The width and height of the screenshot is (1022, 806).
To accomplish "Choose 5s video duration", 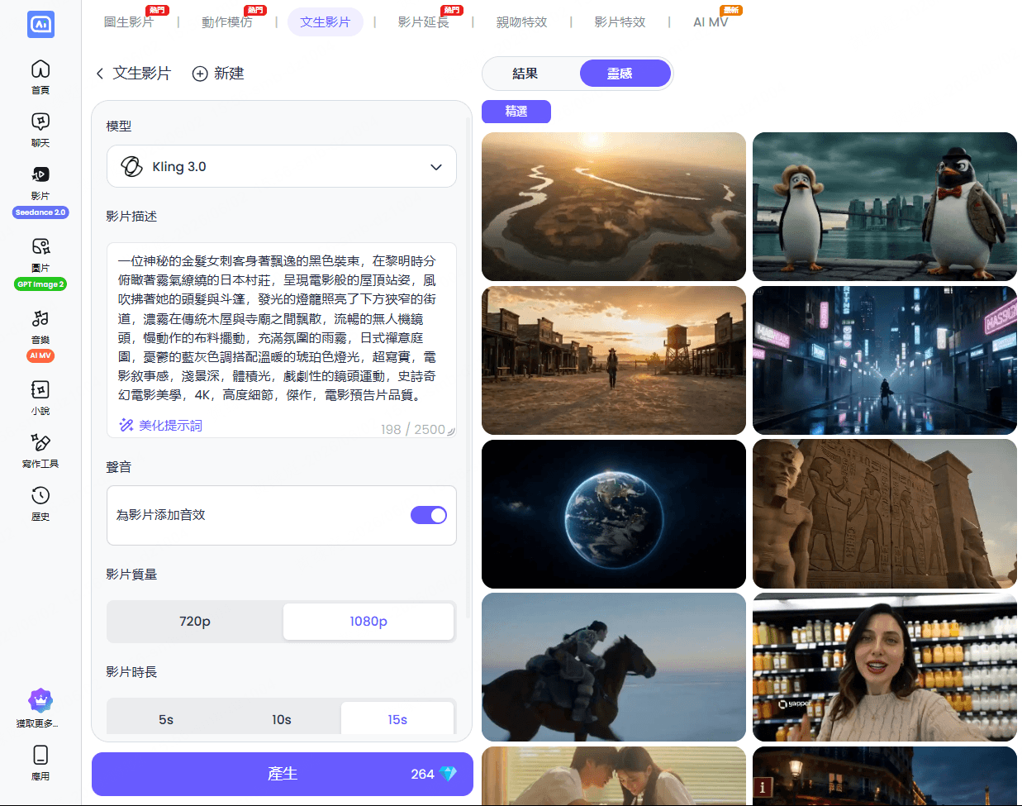I will tap(166, 719).
